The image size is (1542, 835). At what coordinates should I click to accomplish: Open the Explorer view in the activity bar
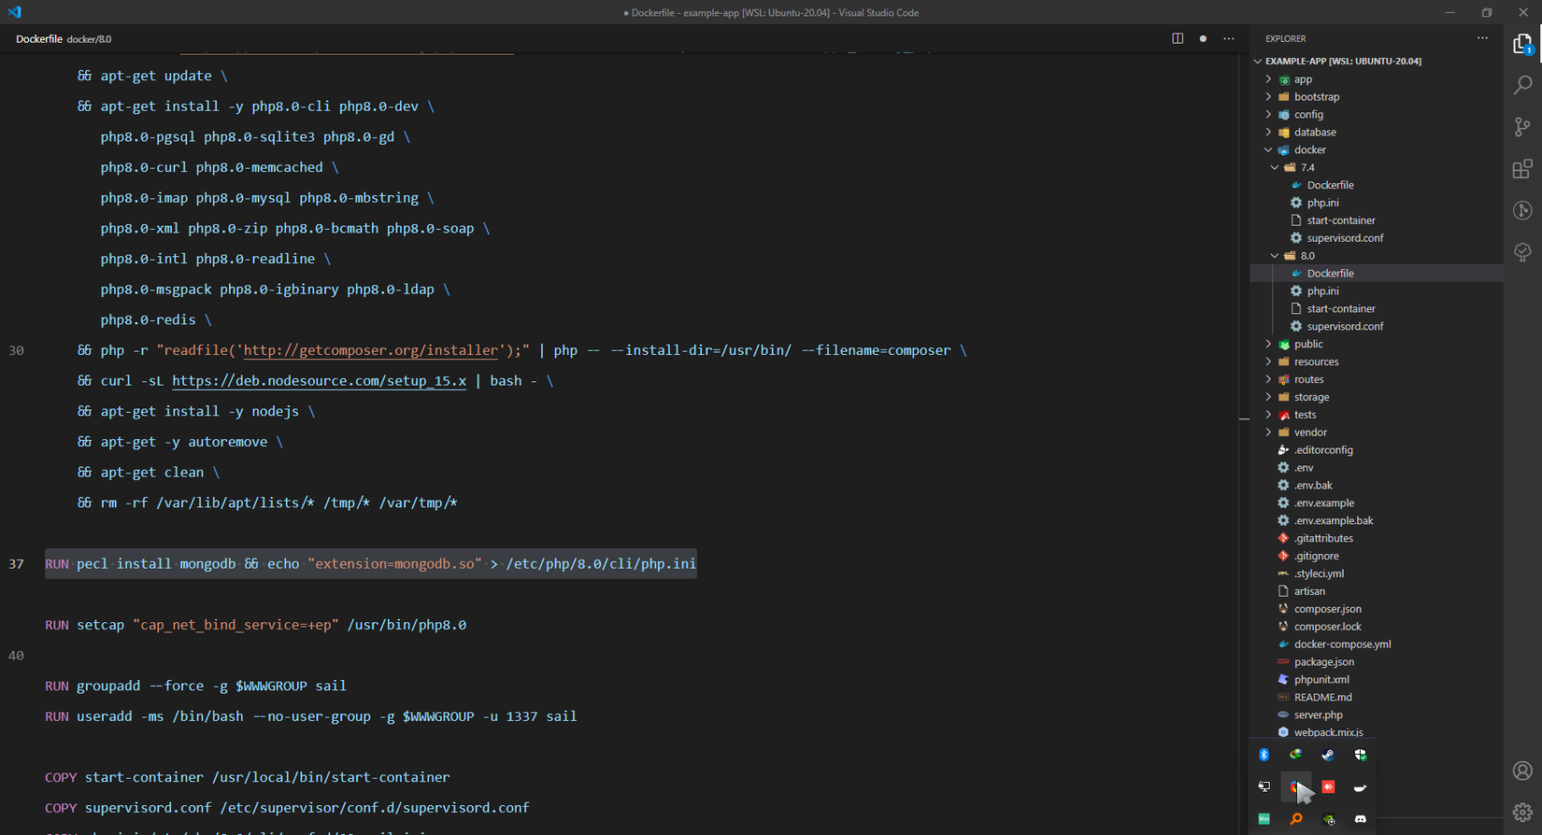tap(1522, 44)
